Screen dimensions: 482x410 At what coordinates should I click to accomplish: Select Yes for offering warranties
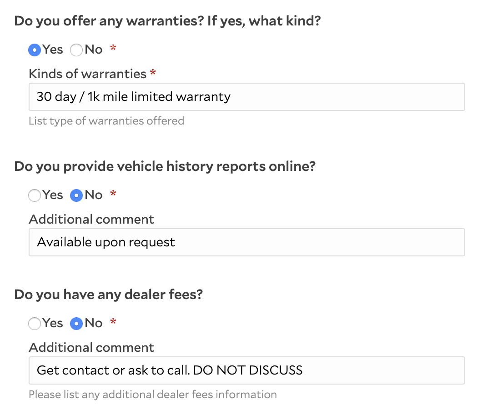coord(35,50)
